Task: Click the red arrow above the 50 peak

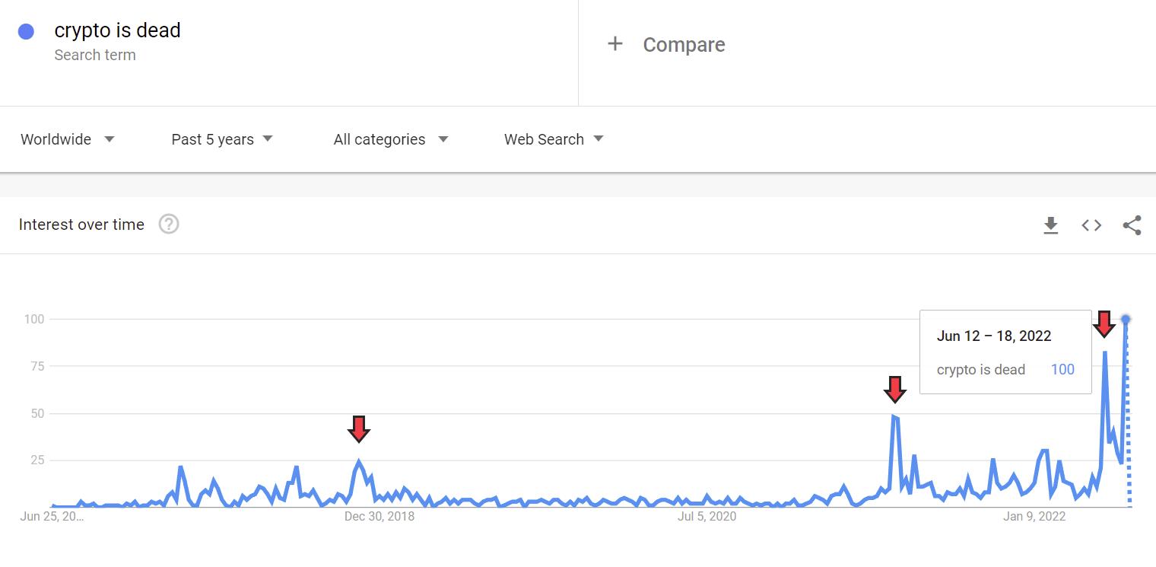Action: [895, 389]
